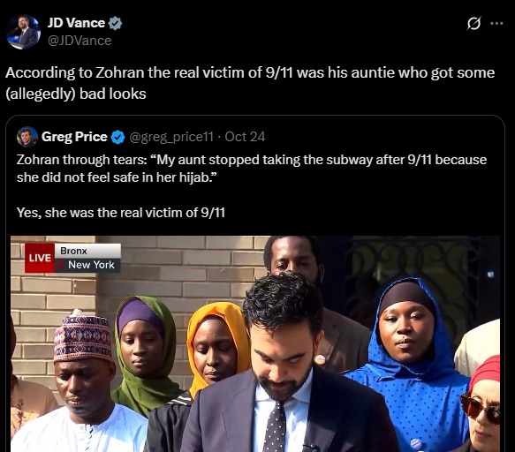Click the red LIVE badge on video
This screenshot has height=452, width=515.
(x=40, y=258)
